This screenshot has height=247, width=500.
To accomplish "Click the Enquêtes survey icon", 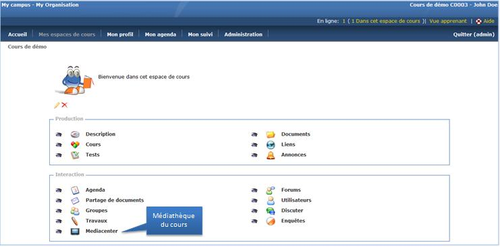I will click(x=271, y=221).
